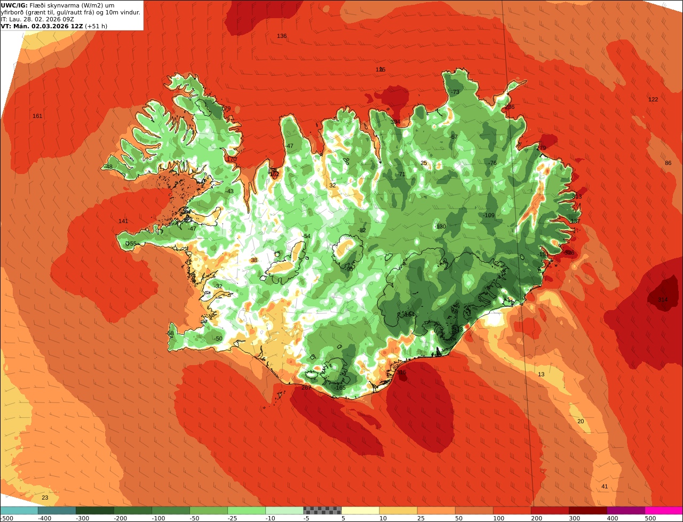Click the legend swatch between -300 and -200
This screenshot has width=683, height=522.
pos(95,510)
